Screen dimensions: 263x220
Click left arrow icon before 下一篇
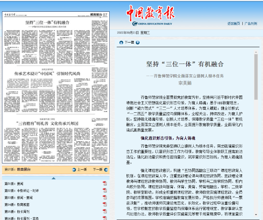121,42
